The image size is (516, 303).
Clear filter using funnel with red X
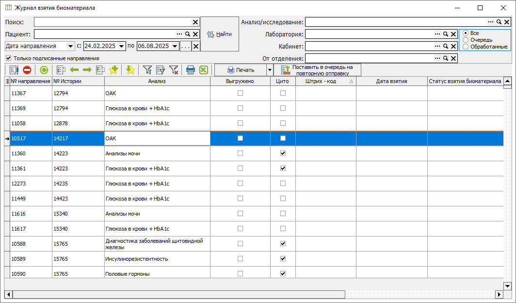tap(174, 70)
